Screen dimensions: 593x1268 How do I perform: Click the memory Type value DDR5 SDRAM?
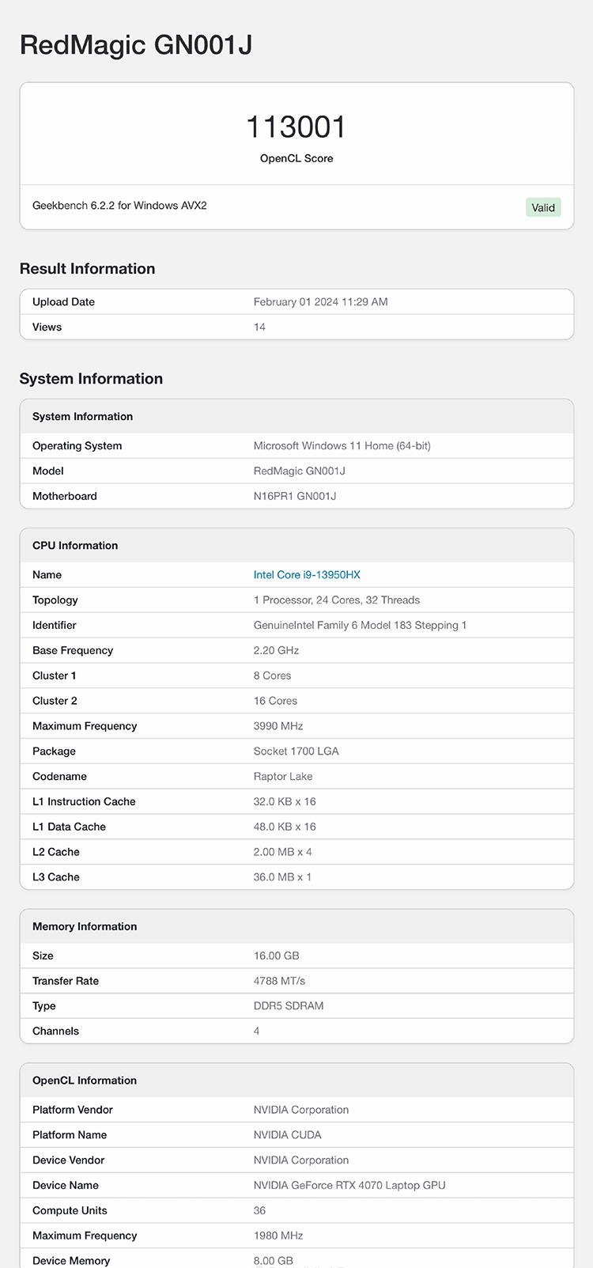click(289, 1007)
